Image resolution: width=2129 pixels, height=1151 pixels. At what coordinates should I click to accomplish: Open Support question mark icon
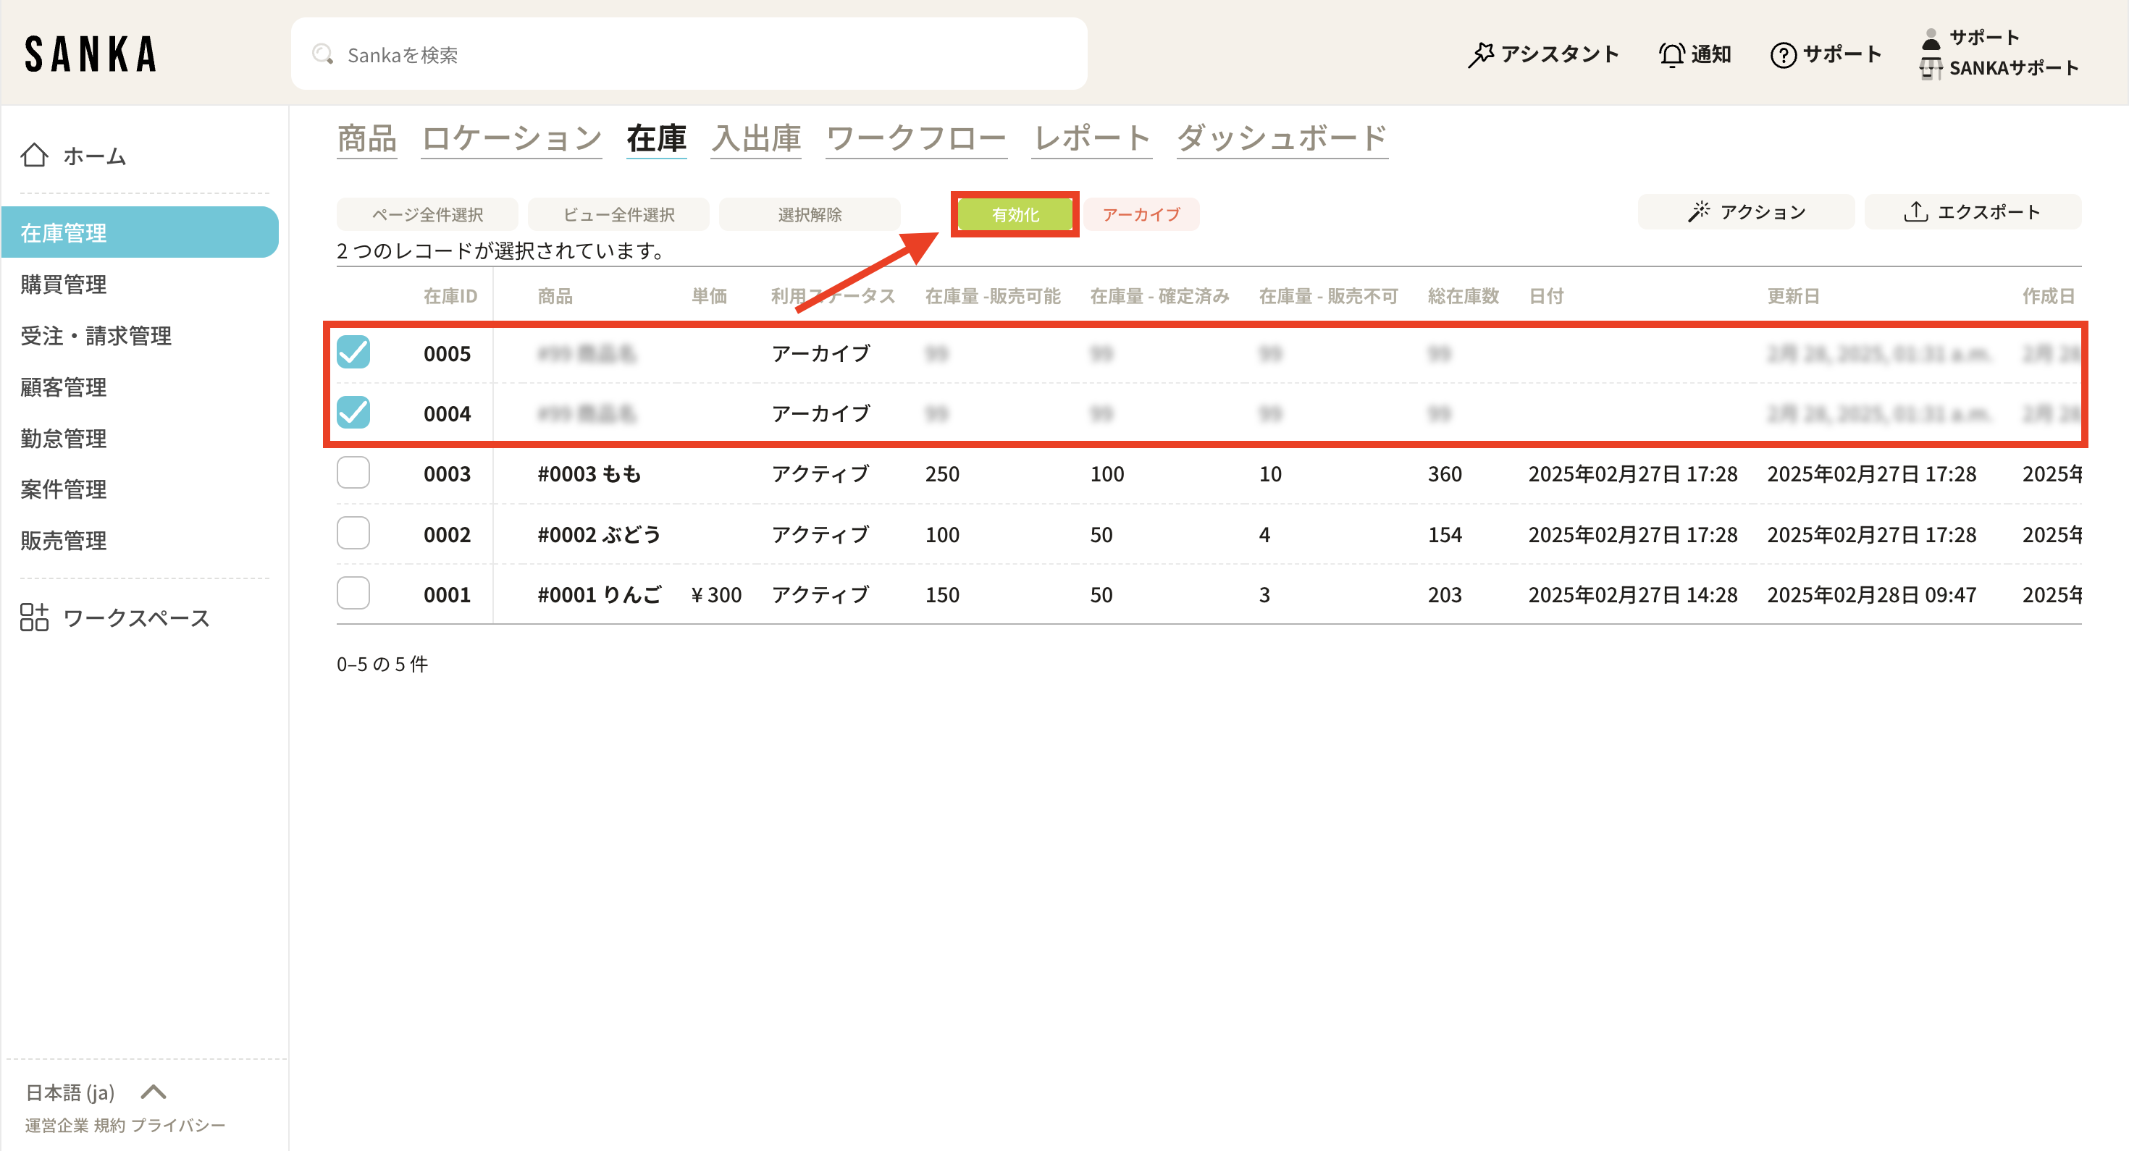pyautogui.click(x=1783, y=55)
